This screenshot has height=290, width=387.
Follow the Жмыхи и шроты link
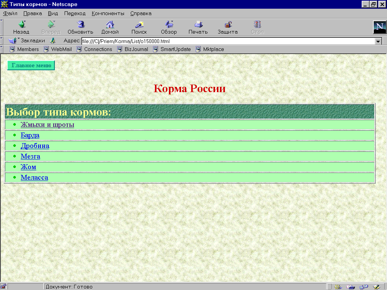pyautogui.click(x=47, y=125)
